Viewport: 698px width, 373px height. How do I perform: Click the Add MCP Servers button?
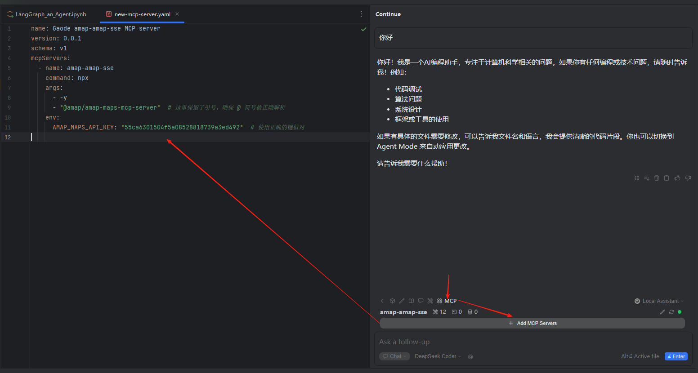pyautogui.click(x=532, y=323)
